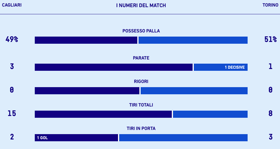Click the 1 DECISIVE saves bar segment
The height and width of the screenshot is (149, 280).
point(221,67)
